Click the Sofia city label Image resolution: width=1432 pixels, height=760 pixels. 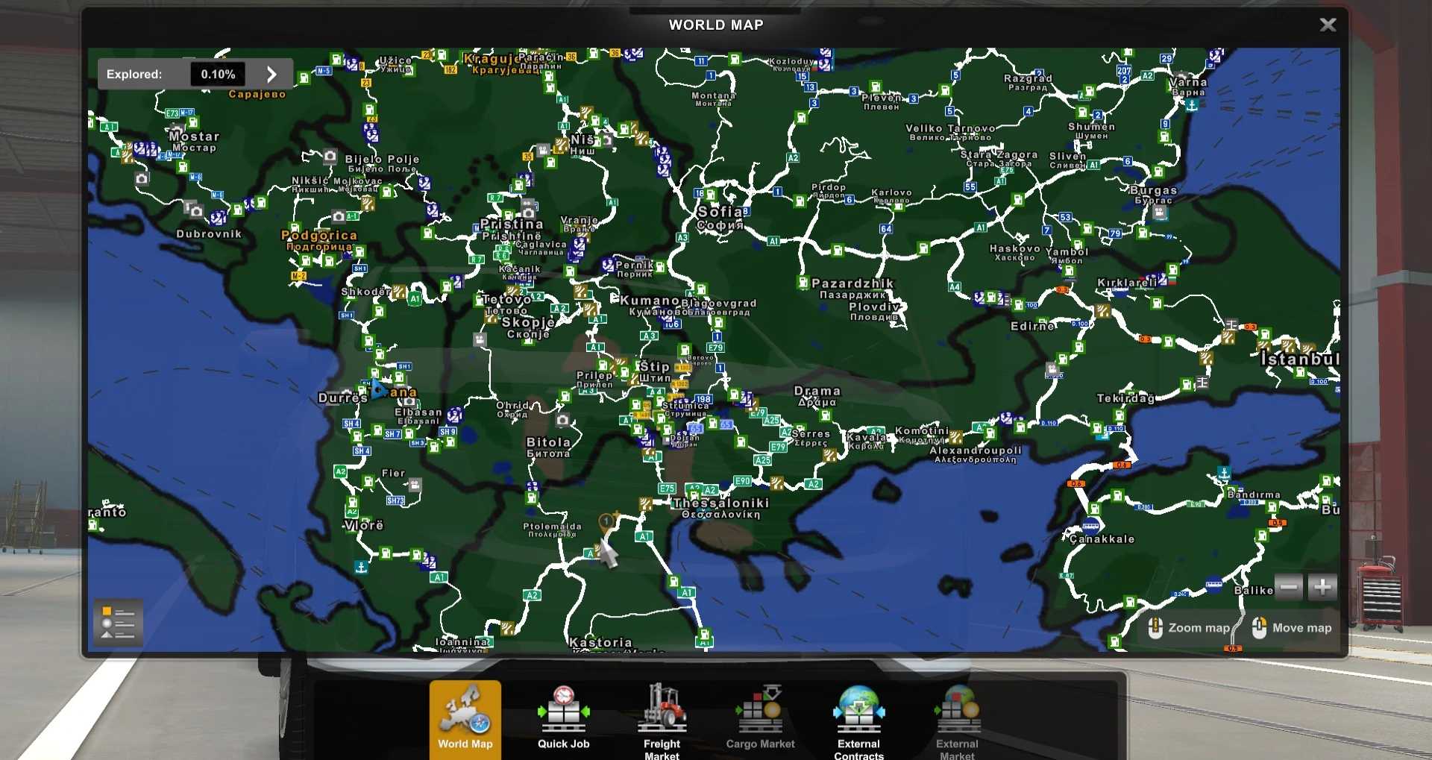tap(720, 213)
